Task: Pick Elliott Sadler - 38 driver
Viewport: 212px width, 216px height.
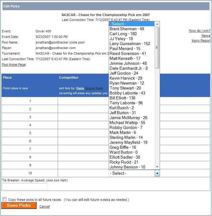Action: tap(132, 157)
